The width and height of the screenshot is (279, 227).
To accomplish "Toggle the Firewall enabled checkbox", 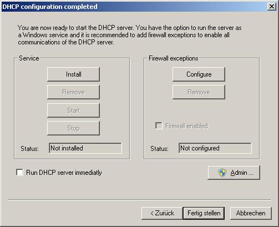I will pos(159,126).
